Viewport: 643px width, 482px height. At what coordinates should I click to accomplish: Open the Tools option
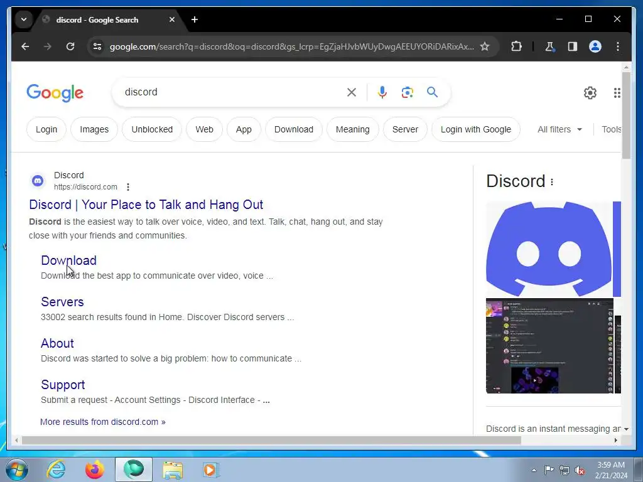coord(611,129)
